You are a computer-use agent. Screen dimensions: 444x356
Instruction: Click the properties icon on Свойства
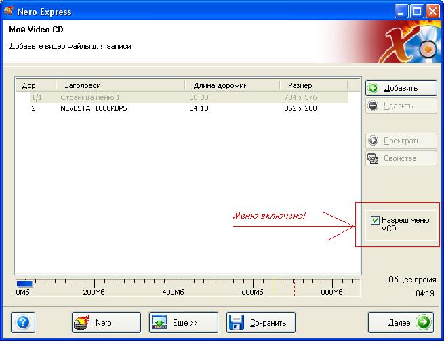point(373,158)
